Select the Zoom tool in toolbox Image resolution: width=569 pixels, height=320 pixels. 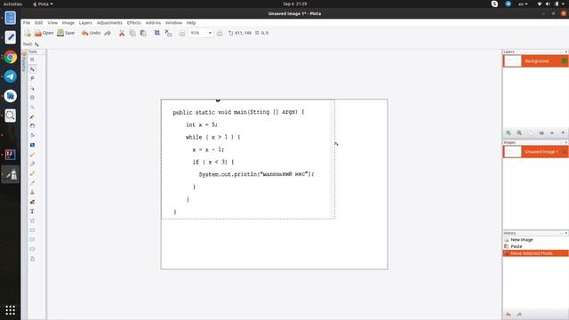(x=32, y=107)
